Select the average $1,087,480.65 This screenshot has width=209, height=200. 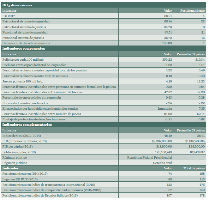[195, 141]
